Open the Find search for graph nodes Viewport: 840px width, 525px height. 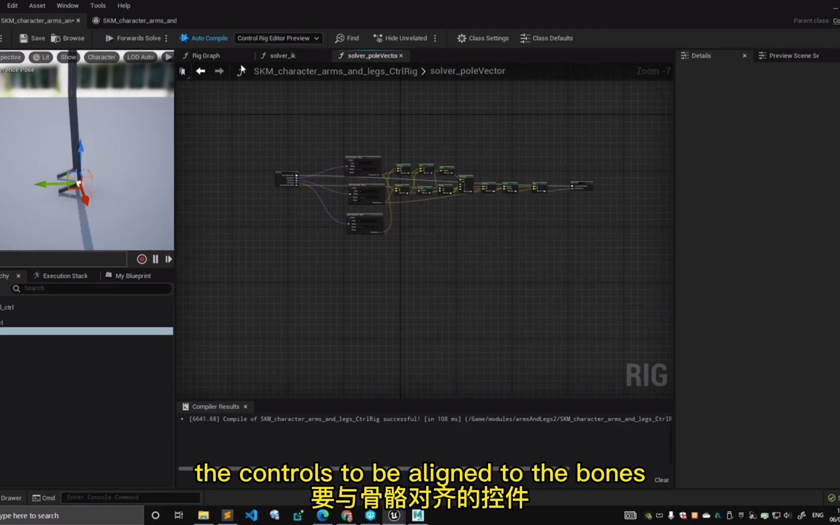pos(347,38)
